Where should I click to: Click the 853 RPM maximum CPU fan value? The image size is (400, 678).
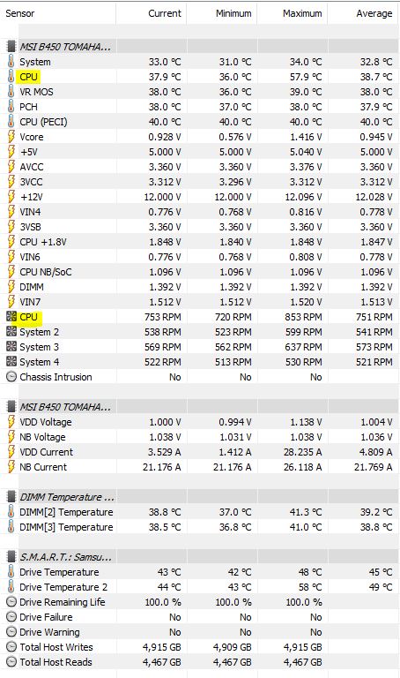click(303, 317)
